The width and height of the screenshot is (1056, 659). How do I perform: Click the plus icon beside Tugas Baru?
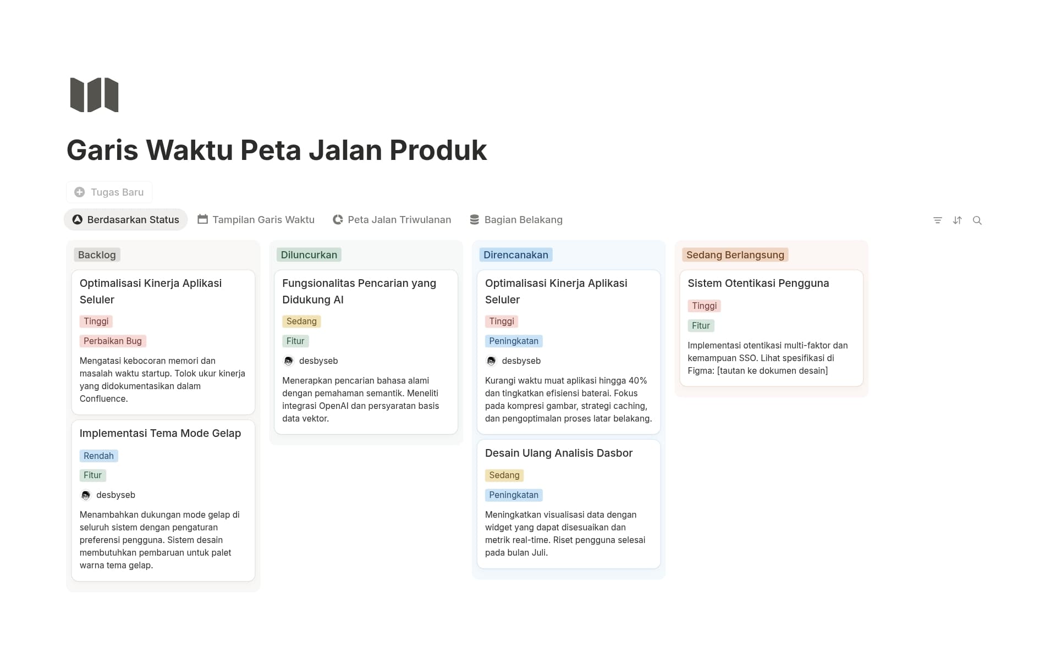pyautogui.click(x=80, y=192)
